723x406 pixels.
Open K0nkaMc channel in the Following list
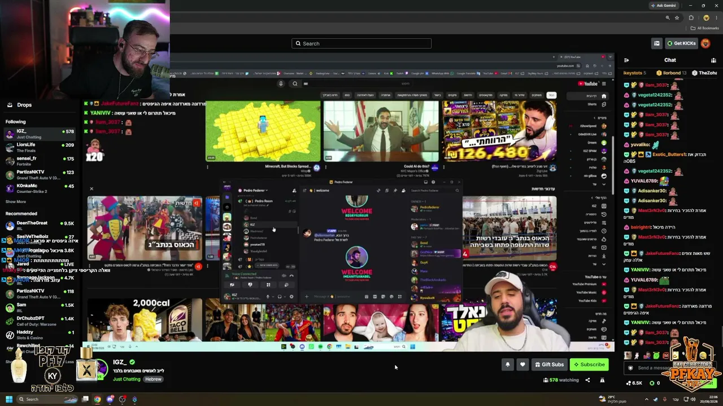coord(40,188)
